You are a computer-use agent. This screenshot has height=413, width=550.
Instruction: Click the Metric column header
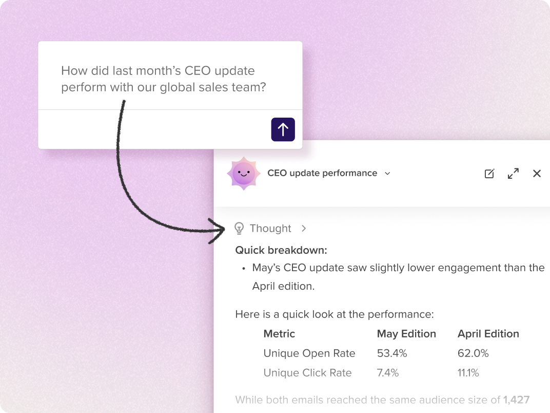(279, 333)
